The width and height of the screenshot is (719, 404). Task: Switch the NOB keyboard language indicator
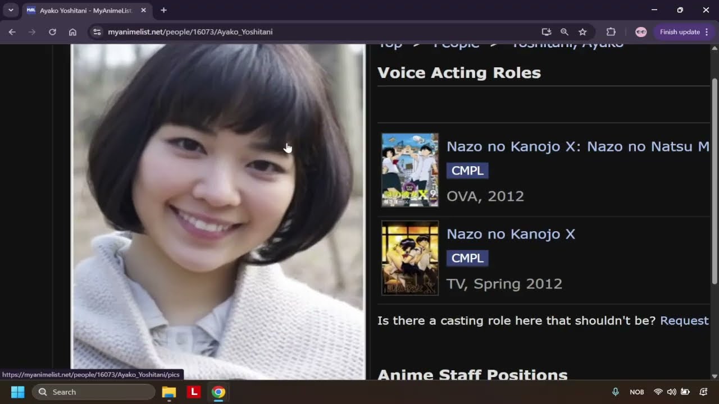(x=637, y=392)
